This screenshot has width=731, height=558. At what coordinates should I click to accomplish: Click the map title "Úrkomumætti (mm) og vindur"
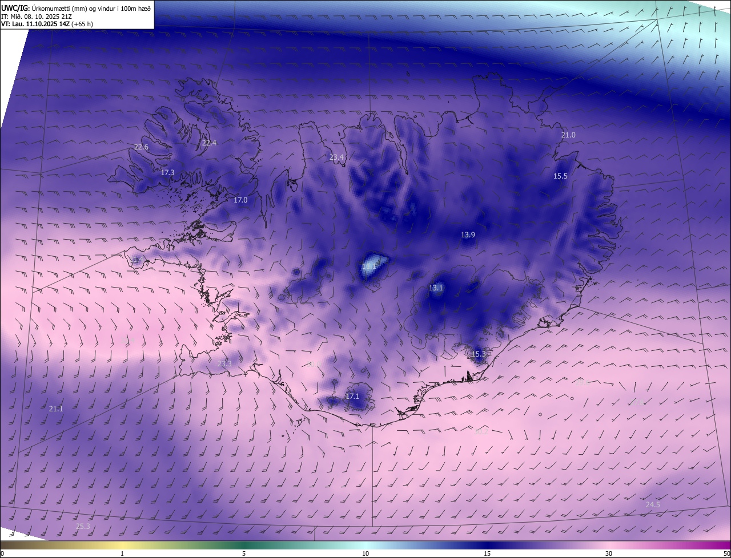tap(74, 7)
